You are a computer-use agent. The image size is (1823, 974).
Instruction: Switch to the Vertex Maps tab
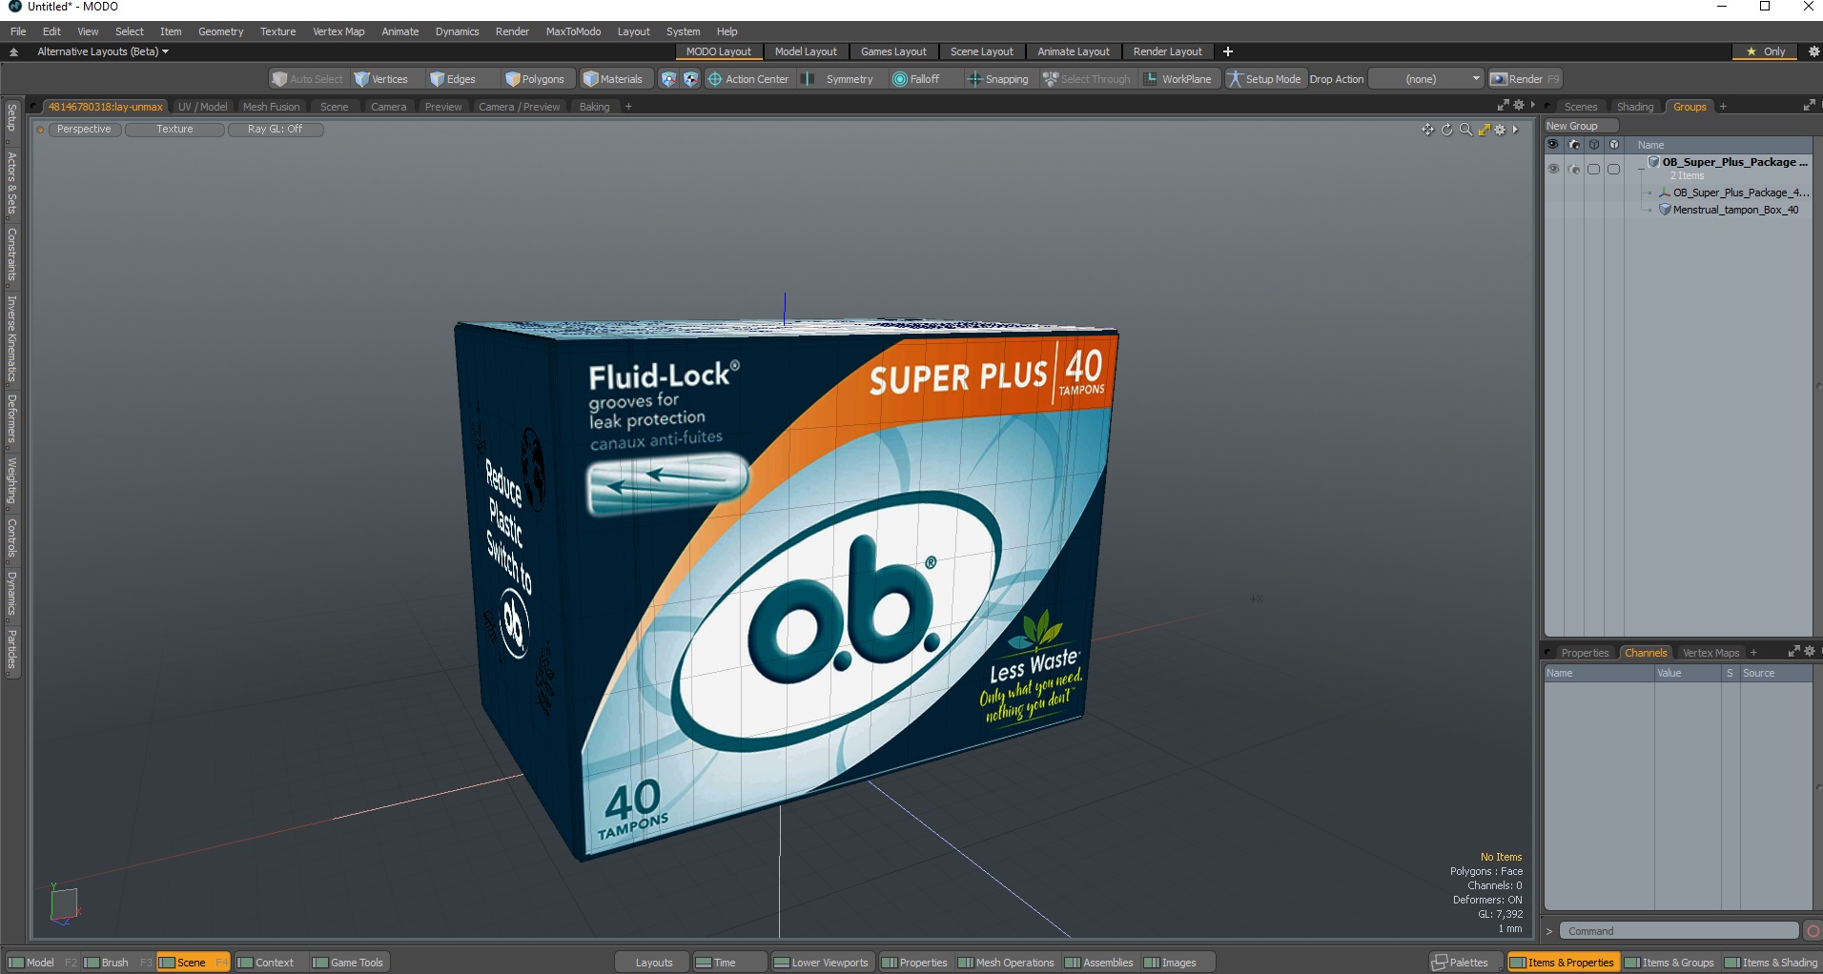click(x=1710, y=653)
